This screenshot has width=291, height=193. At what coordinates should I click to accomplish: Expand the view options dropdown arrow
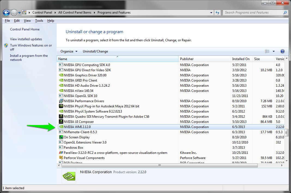coord(274,51)
